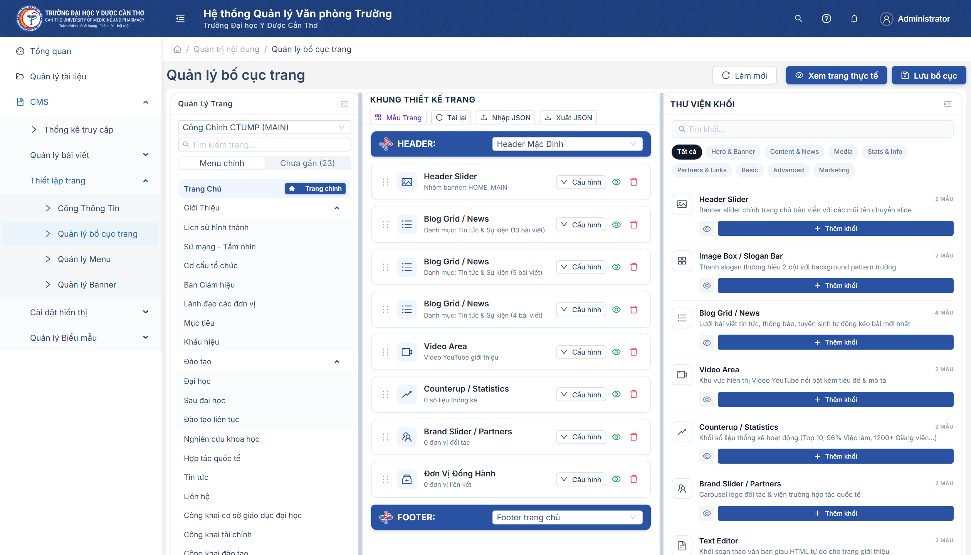Preview Counterup / Statistics in library
The height and width of the screenshot is (555, 971).
(707, 456)
